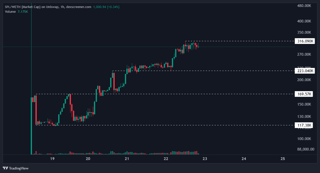Select the 169.57K price level tag
This screenshot has height=173, width=320.
pyautogui.click(x=304, y=94)
